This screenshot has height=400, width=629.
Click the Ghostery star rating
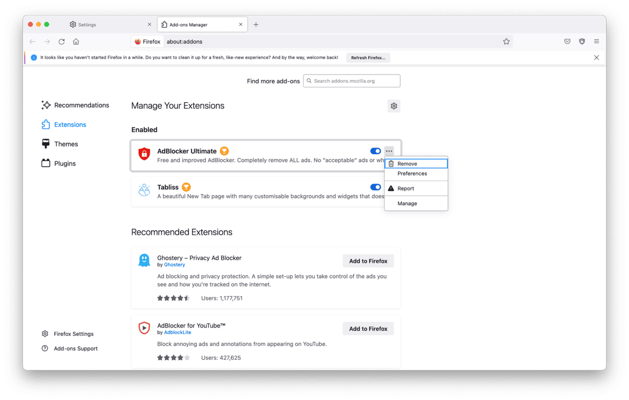[x=174, y=298]
